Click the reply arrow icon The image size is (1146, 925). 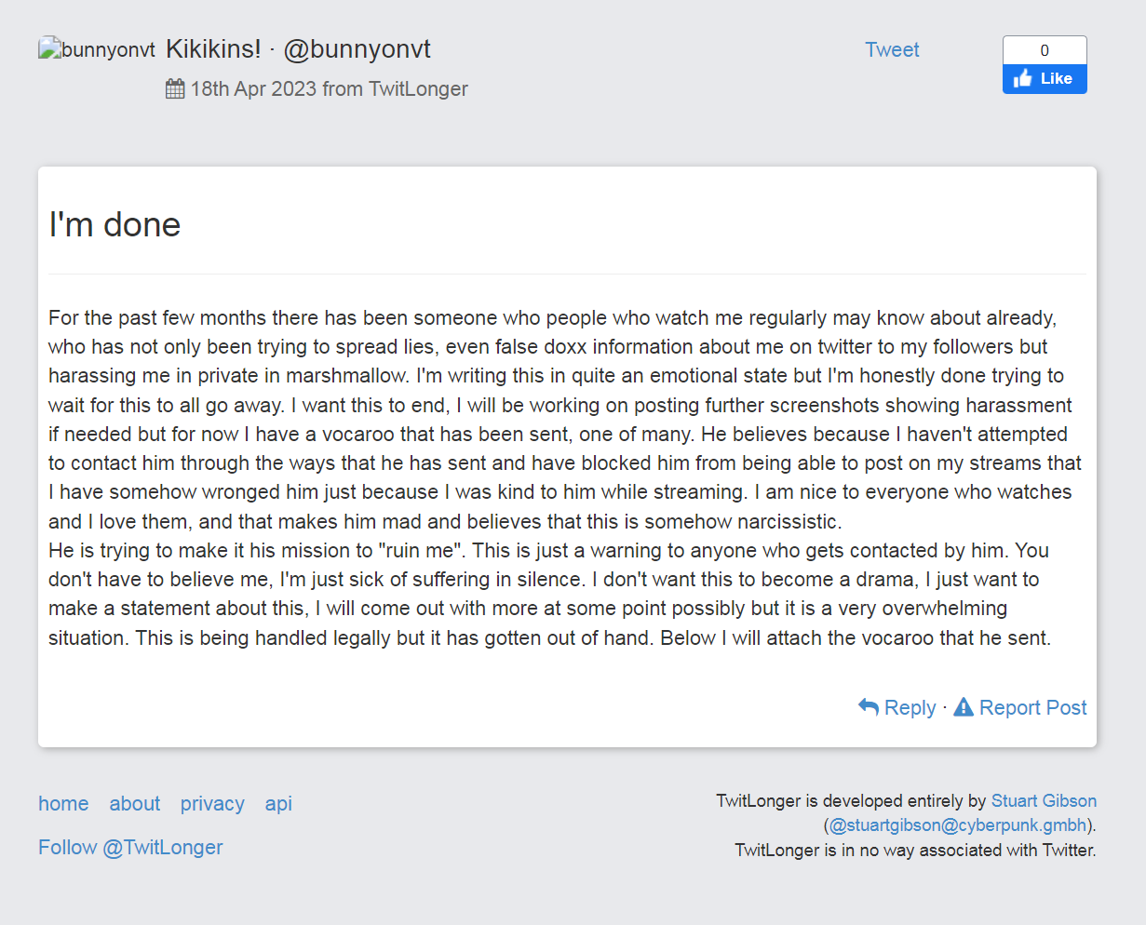(869, 707)
